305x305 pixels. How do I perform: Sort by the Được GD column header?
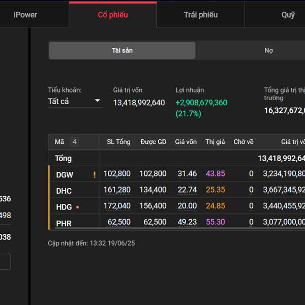[x=154, y=142]
